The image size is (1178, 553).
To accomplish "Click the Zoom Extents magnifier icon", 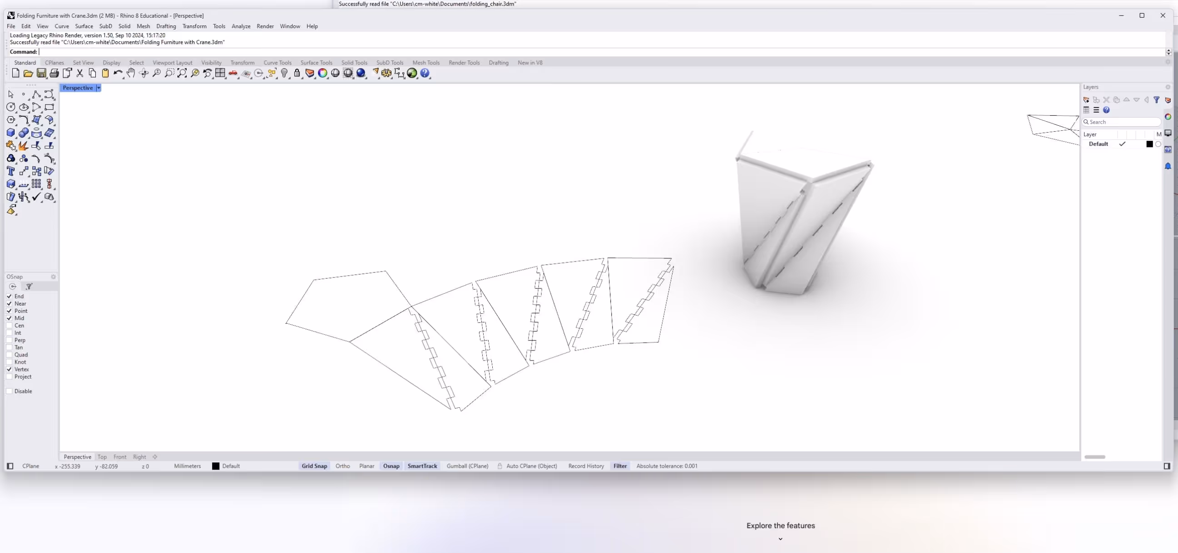I will click(x=182, y=73).
